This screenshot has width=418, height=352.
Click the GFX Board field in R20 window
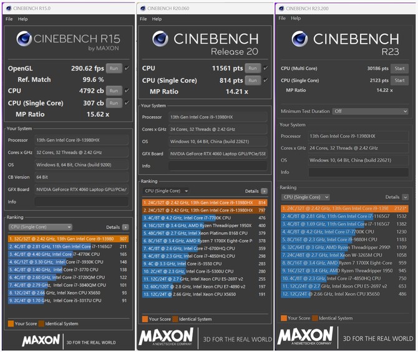coord(218,154)
